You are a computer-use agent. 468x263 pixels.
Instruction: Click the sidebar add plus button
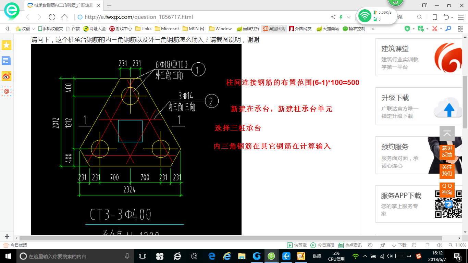pyautogui.click(x=7, y=237)
